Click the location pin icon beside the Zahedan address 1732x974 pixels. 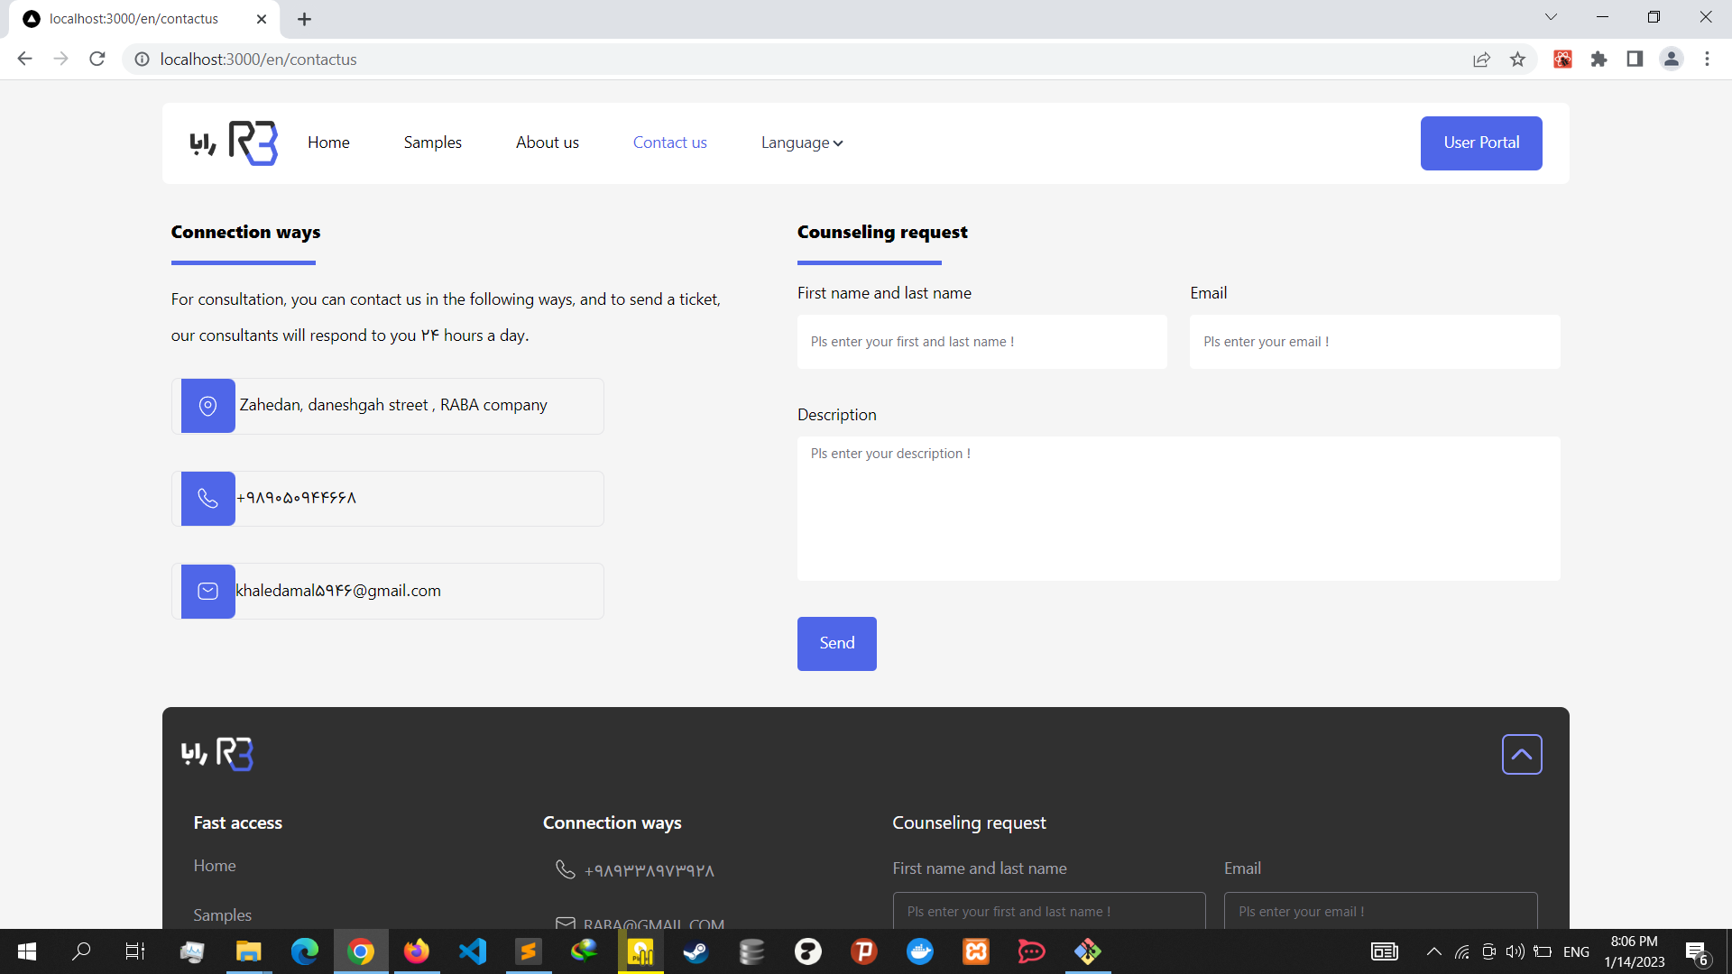(x=207, y=406)
